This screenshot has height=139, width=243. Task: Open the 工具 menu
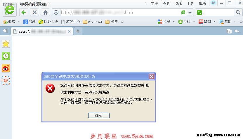click(190, 3)
